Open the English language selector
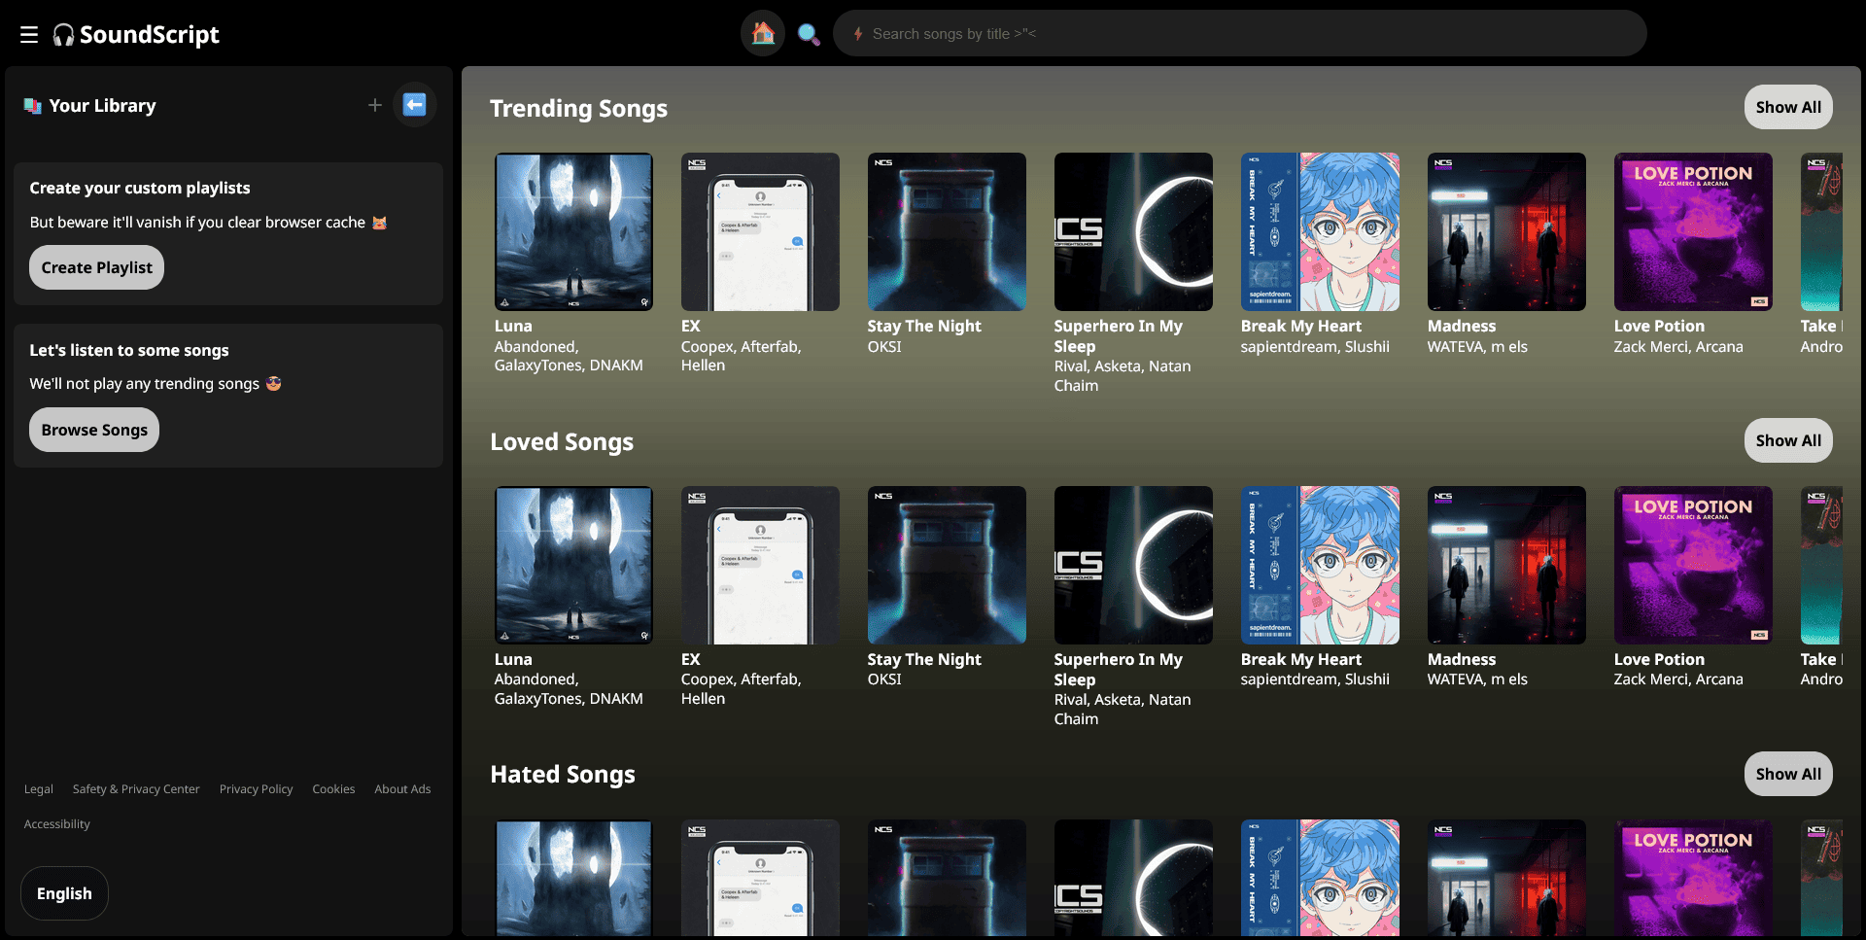Screen dimensions: 1866x940 click(x=64, y=893)
